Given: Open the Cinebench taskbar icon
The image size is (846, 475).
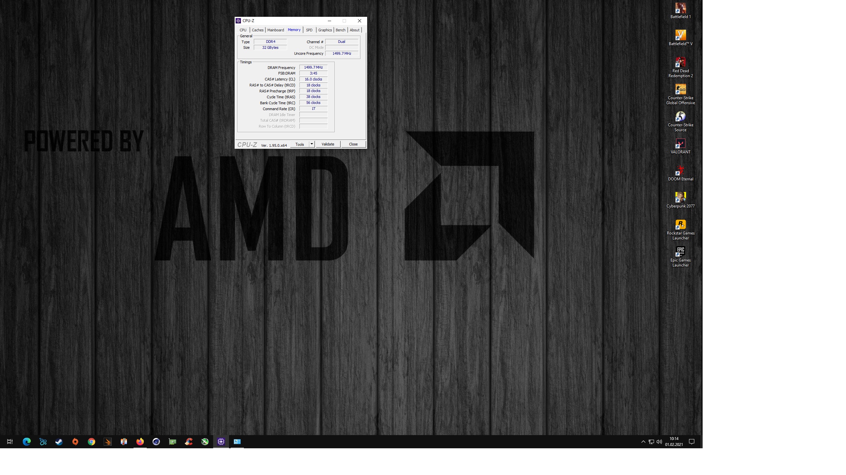Looking at the screenshot, I should 156,442.
